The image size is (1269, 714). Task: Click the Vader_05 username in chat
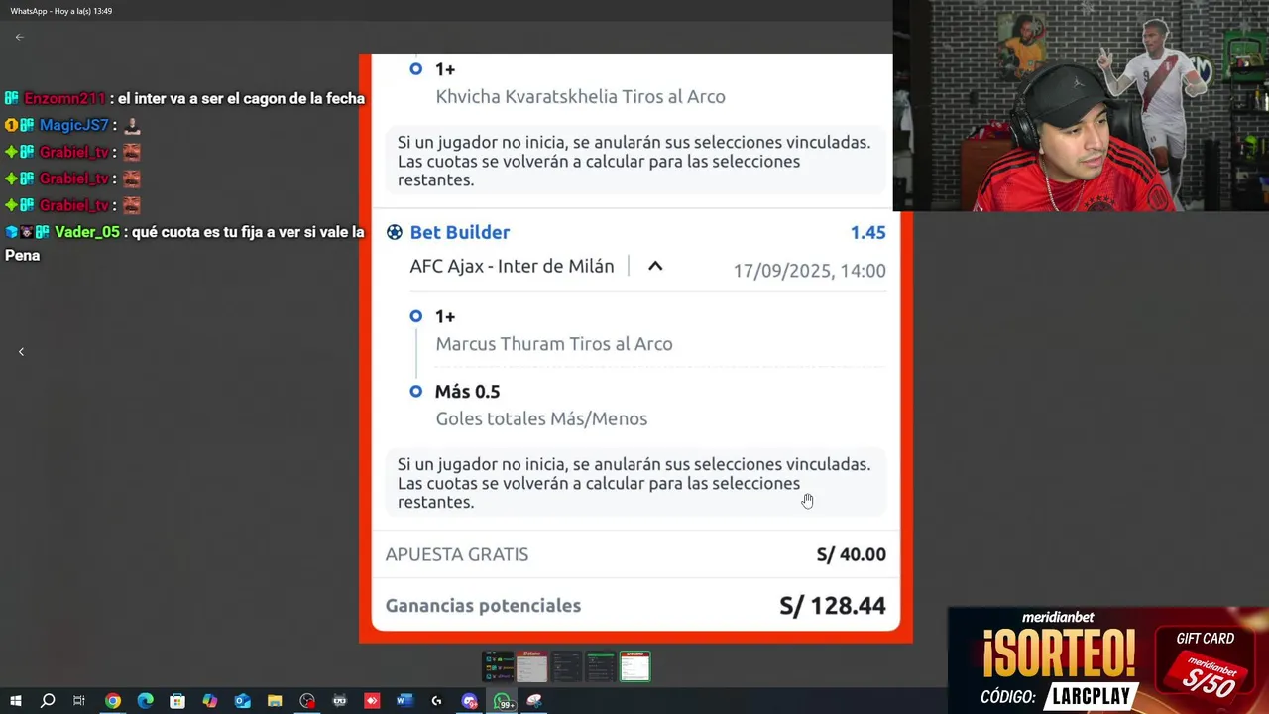click(x=87, y=232)
